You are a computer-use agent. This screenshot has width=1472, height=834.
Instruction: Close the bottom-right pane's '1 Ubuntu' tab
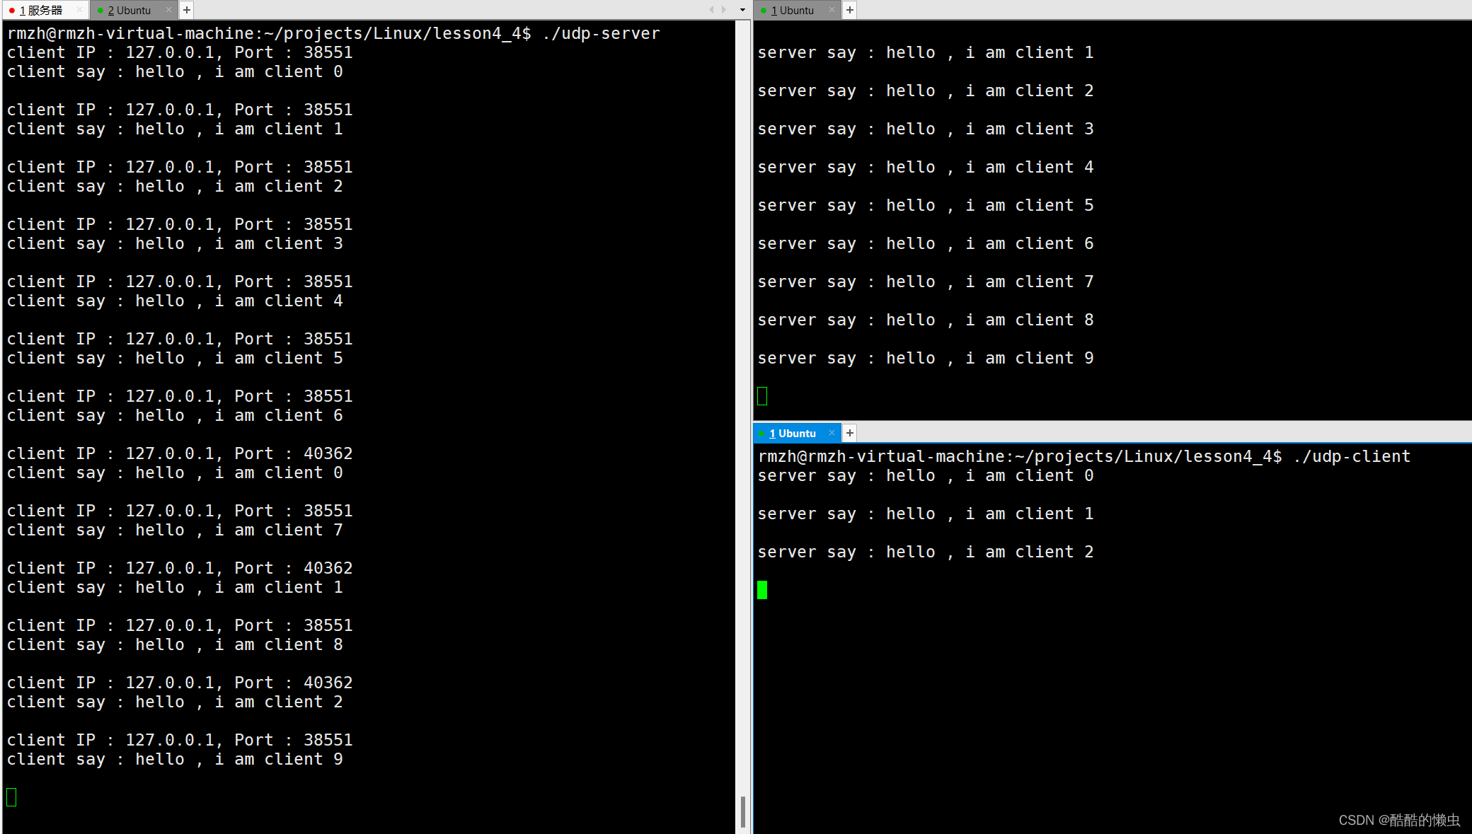tap(832, 433)
